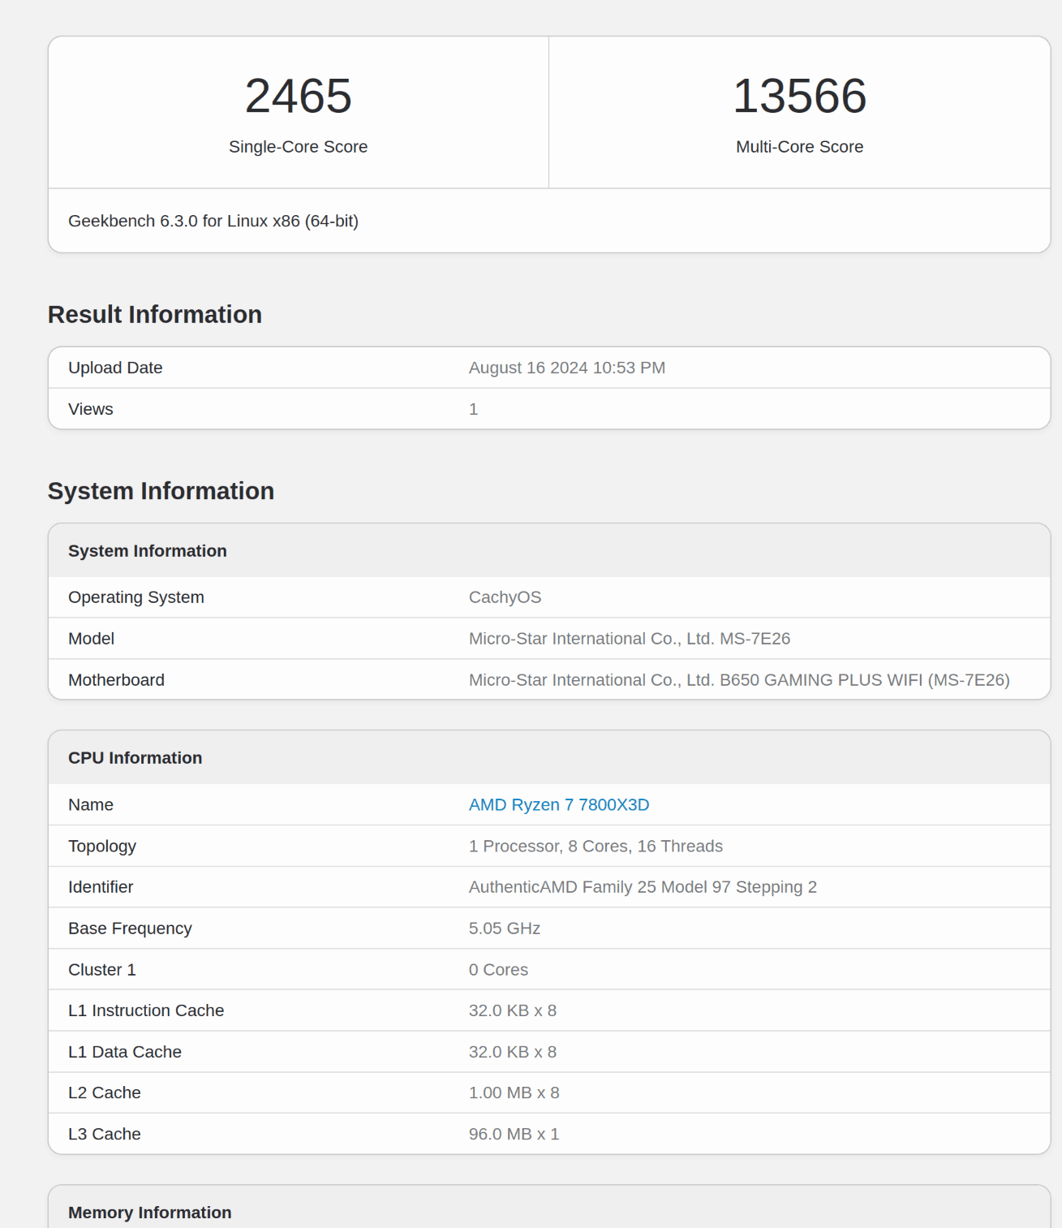Click the Cluster 1 row label
This screenshot has height=1228, width=1062.
point(102,970)
